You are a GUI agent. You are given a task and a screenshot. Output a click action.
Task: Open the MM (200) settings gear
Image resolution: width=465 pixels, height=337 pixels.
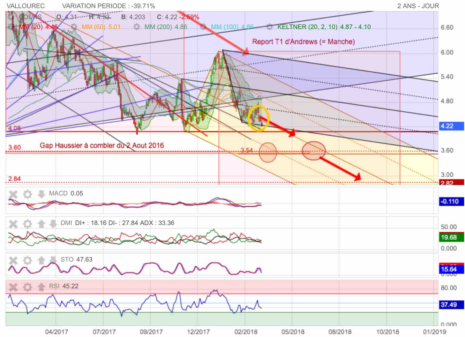[137, 27]
